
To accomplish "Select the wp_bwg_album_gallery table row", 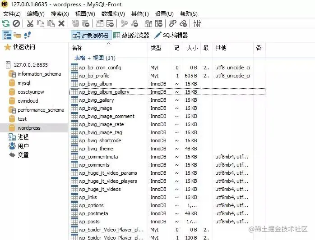I will coord(167,92).
